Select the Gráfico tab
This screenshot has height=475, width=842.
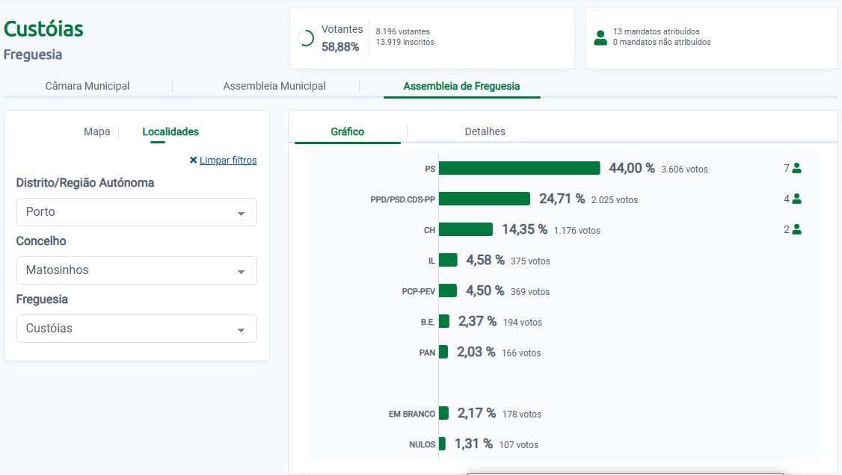(x=347, y=131)
